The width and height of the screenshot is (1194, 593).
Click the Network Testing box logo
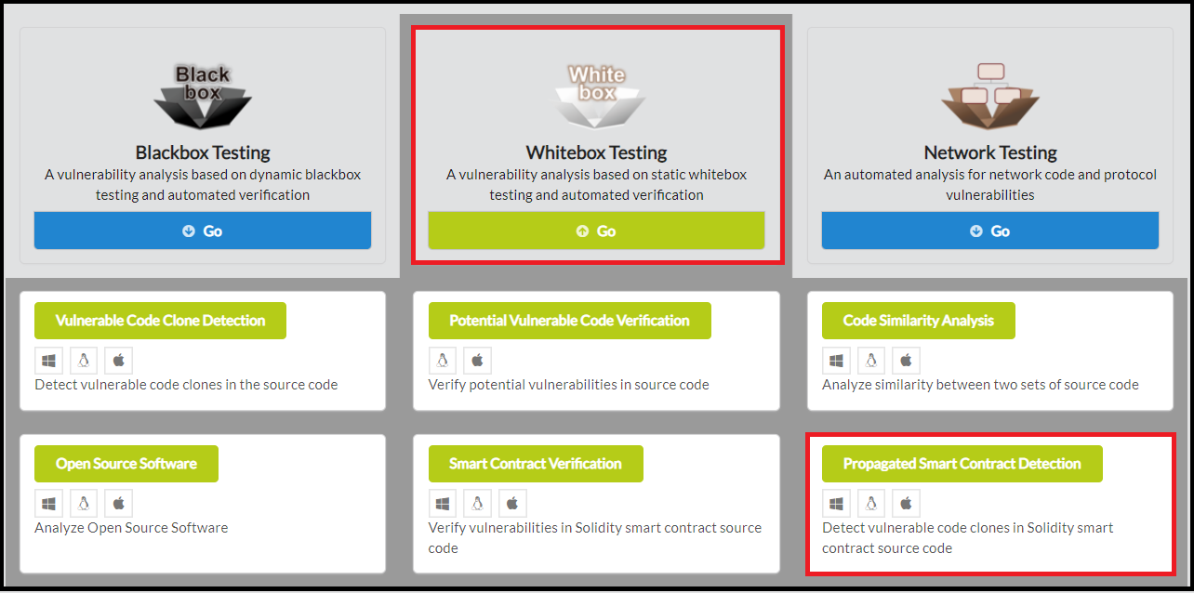[x=989, y=96]
